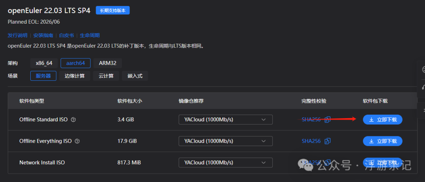This screenshot has height=182, width=425.
Task: Click the smiley feedback icon at right edge
Action: point(423,69)
